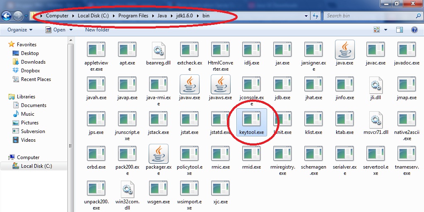Open recent pages dropdown beside Forward
This screenshot has width=424, height=212.
click(26, 16)
